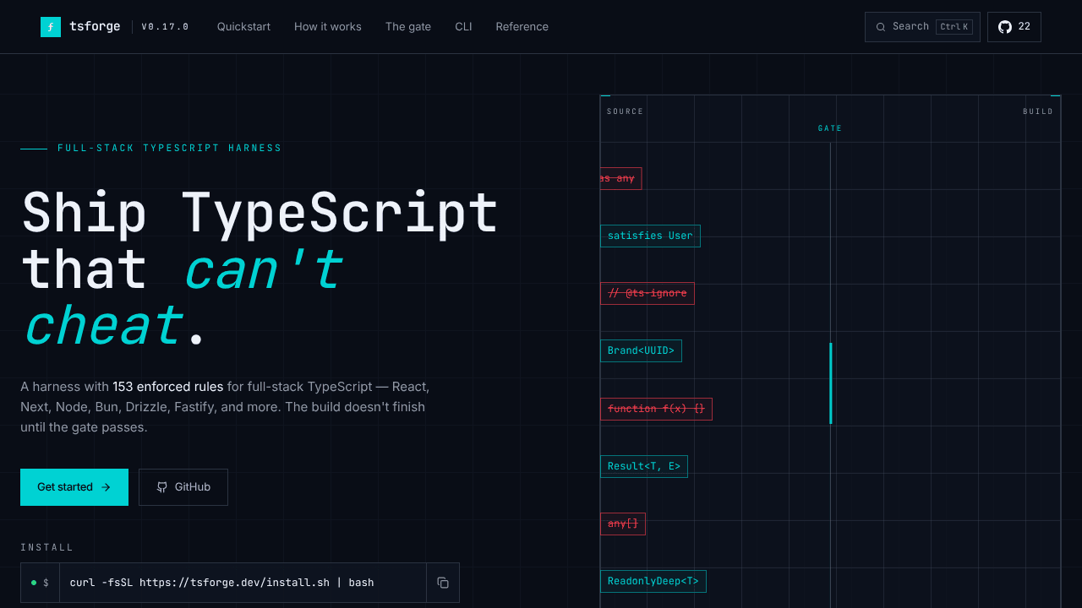Image resolution: width=1082 pixels, height=608 pixels.
Task: Open the Reference nav item
Action: click(x=522, y=27)
